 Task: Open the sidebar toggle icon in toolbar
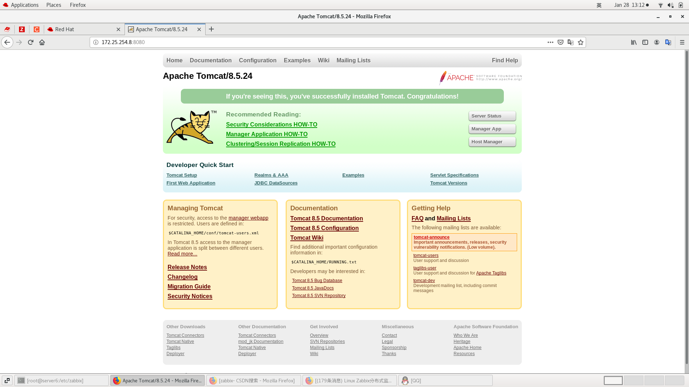pos(645,42)
